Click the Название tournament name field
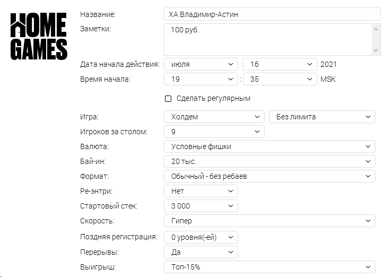384x277 pixels. (272, 14)
